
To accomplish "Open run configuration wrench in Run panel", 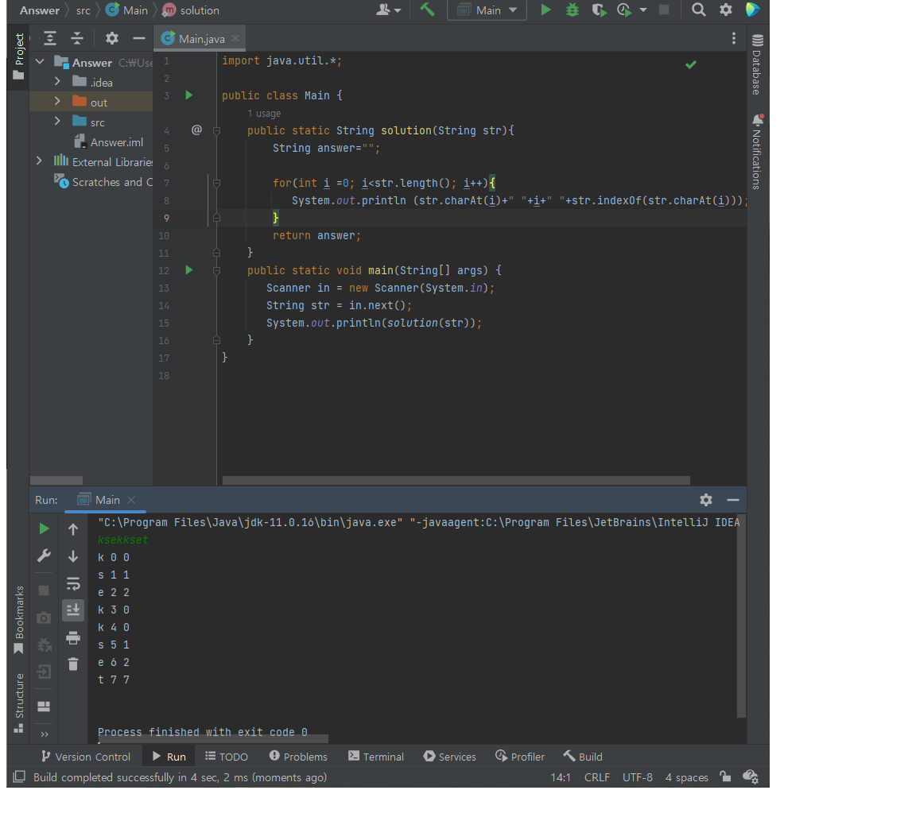I will 44,556.
